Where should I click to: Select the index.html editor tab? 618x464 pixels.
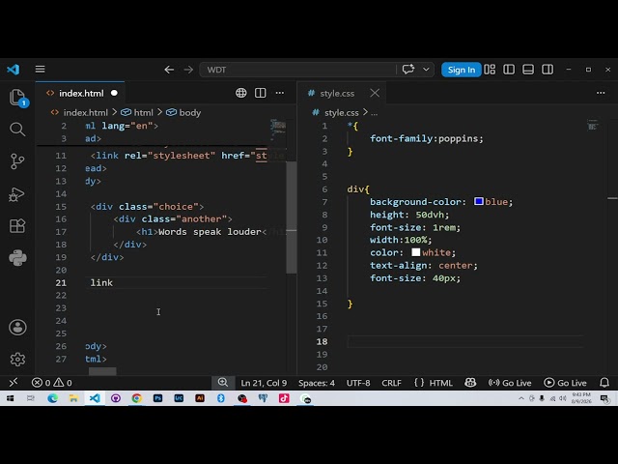(81, 94)
